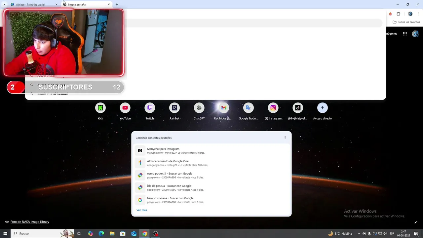This screenshot has width=423, height=238.
Task: Open the 8°C Neblina weather widget
Action: [340, 234]
